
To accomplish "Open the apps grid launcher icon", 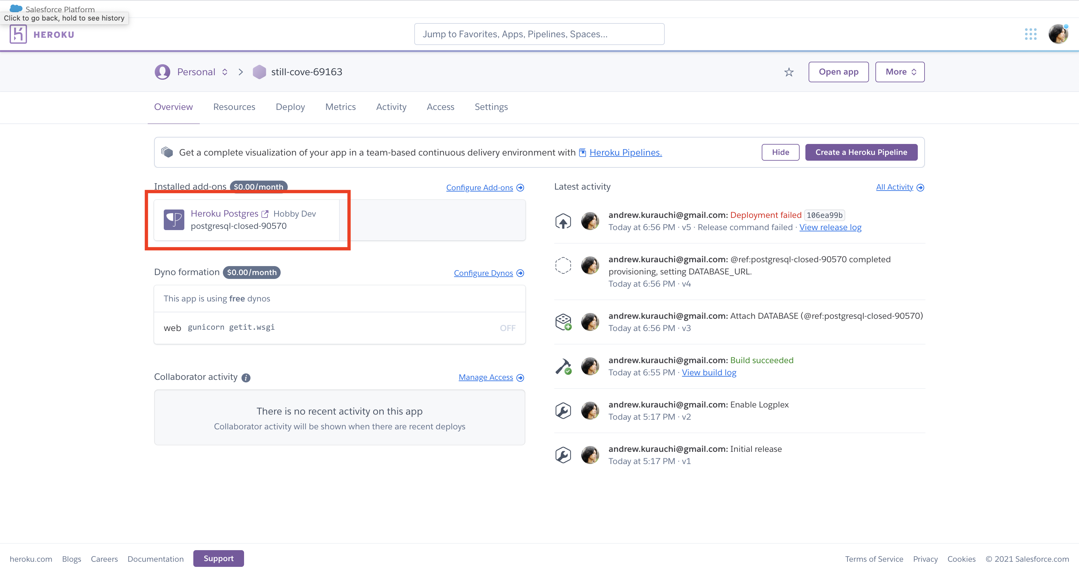I will tap(1031, 34).
